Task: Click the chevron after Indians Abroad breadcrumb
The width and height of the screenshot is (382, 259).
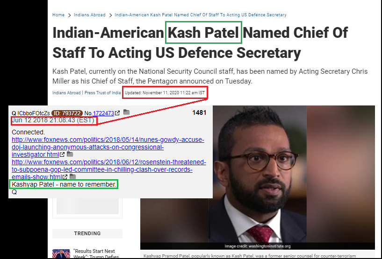Action: click(110, 15)
